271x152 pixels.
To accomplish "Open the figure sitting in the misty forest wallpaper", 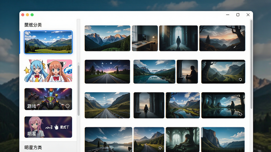I will tap(183, 140).
